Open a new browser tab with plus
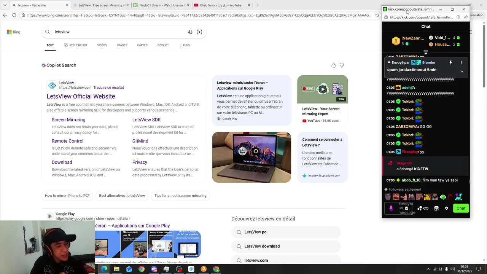The image size is (487, 274). (258, 5)
